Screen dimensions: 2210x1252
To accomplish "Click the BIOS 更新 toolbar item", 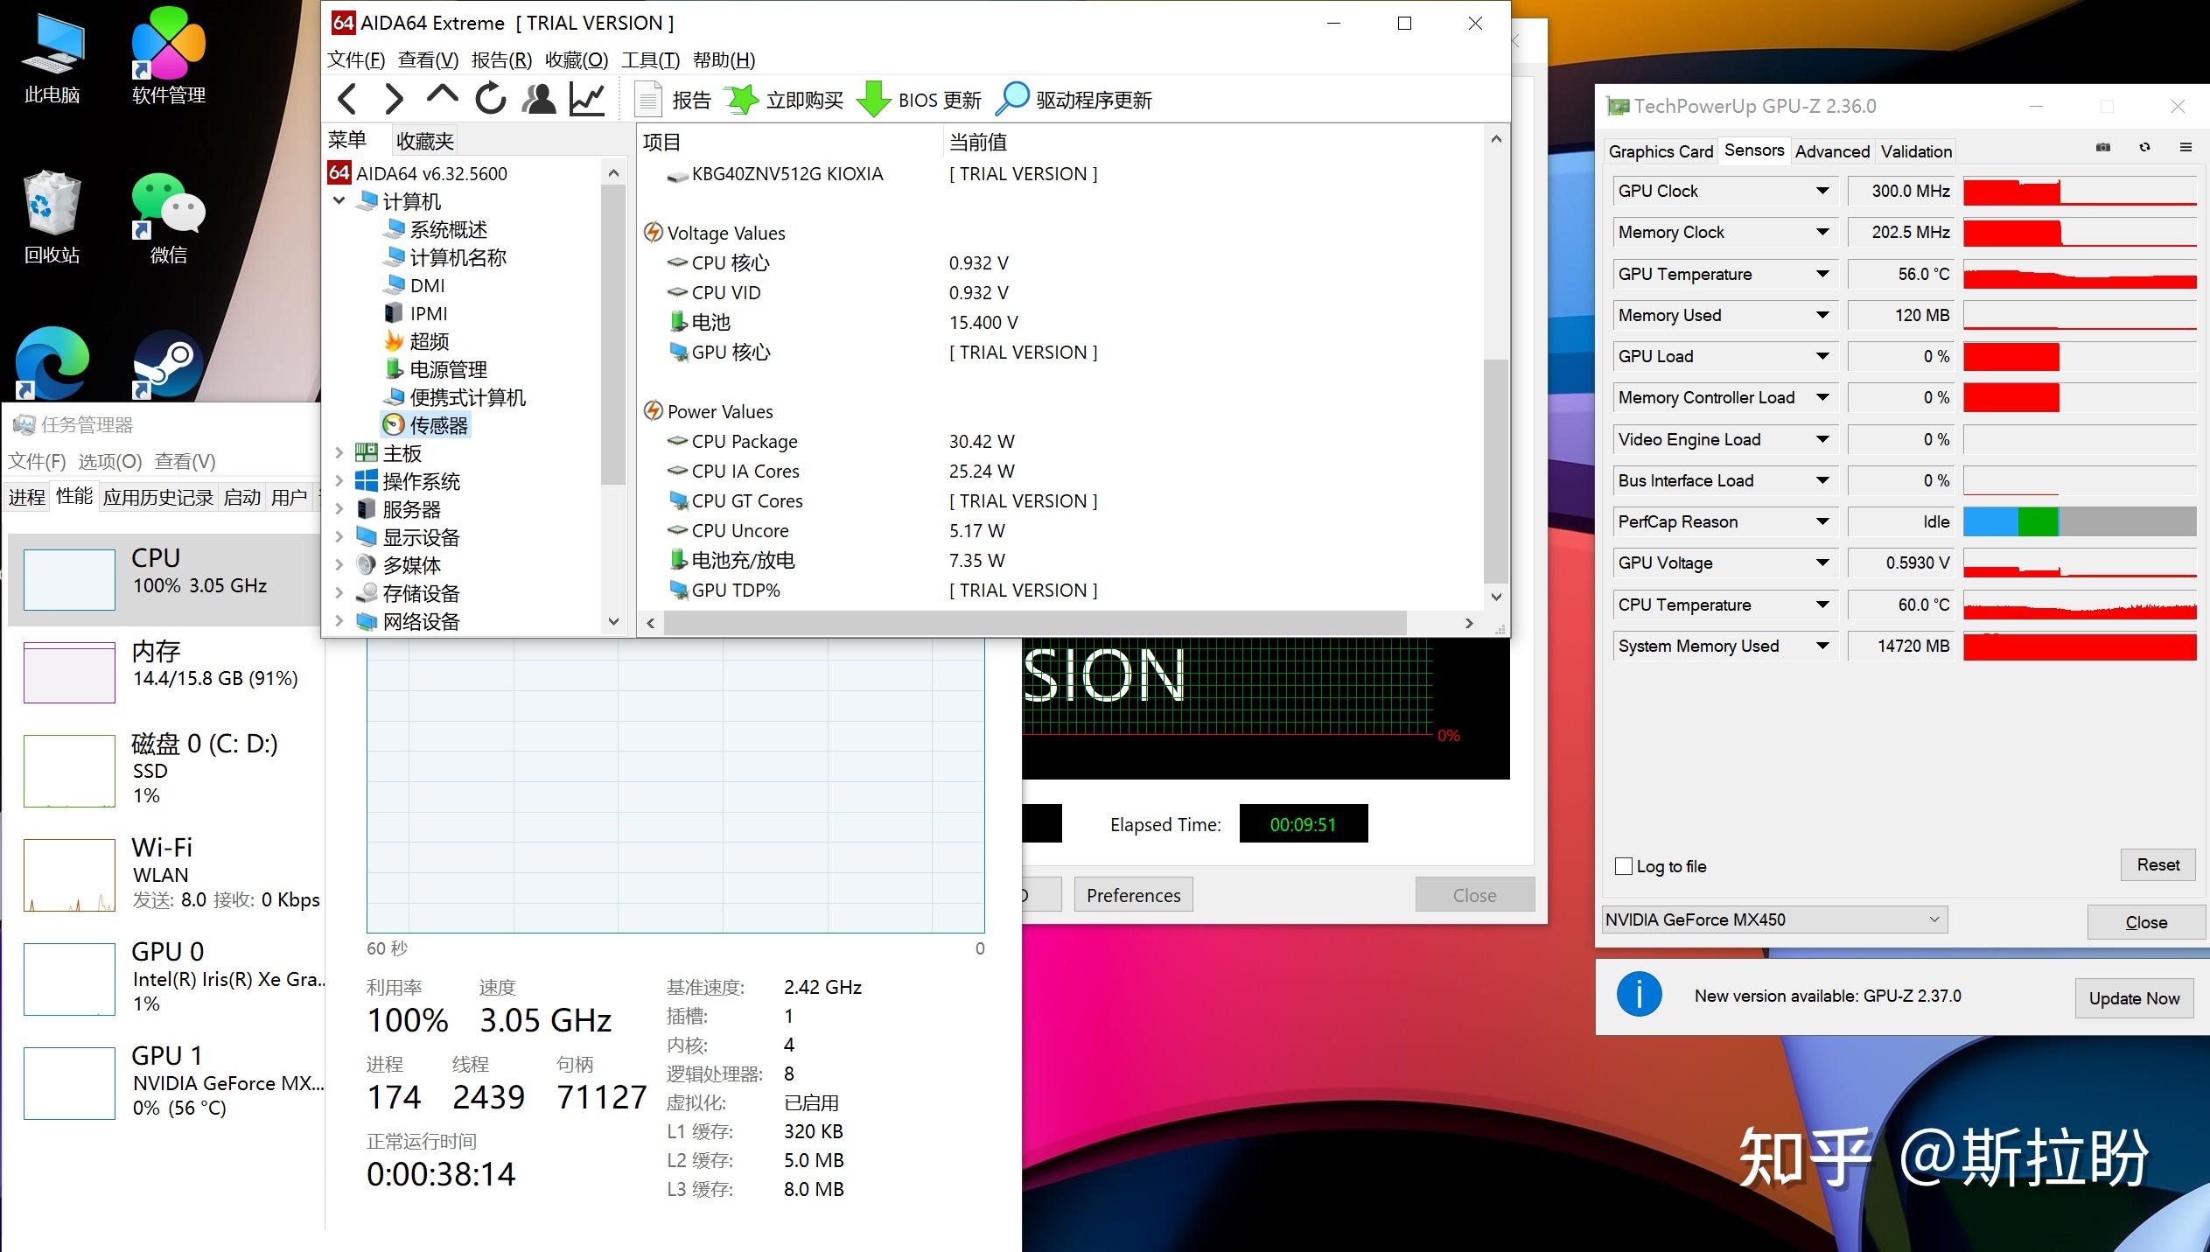I will coord(919,100).
